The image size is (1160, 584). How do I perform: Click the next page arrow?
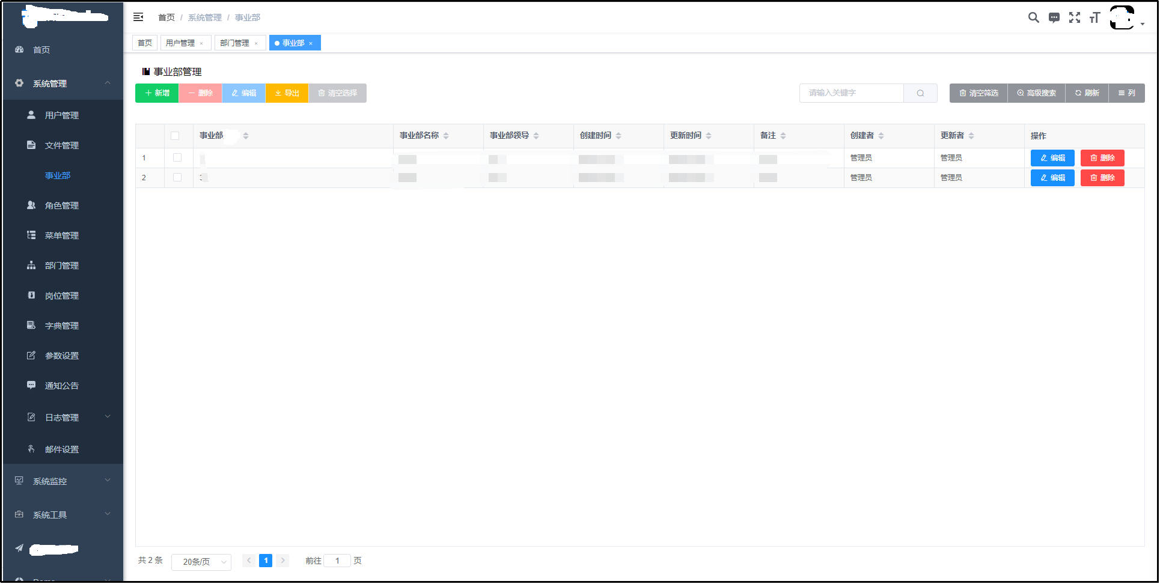(x=282, y=561)
